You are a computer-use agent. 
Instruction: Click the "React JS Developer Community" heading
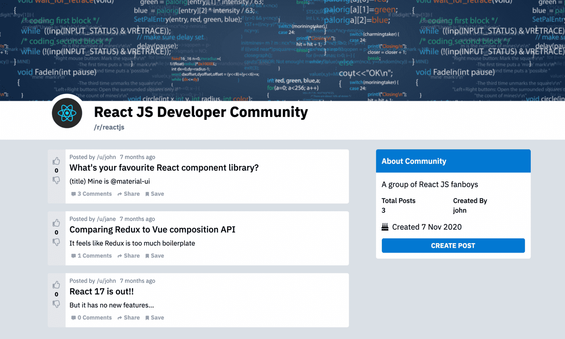point(201,112)
